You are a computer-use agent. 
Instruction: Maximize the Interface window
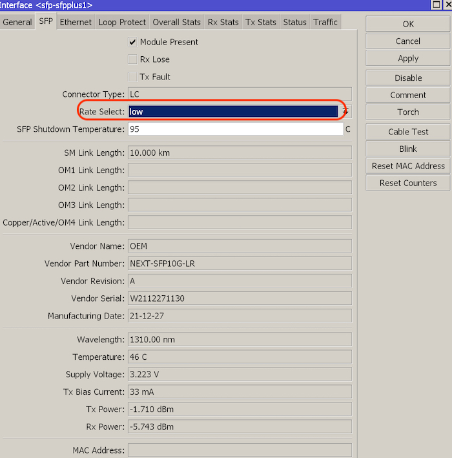[x=437, y=5]
